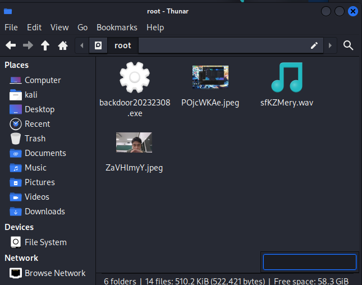362x285 pixels.
Task: Open the search magnifier
Action: point(348,45)
